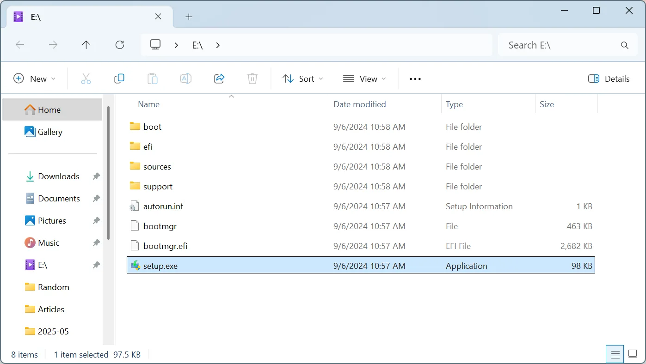Refresh the current folder view
Screen dimensions: 646x364
click(120, 45)
